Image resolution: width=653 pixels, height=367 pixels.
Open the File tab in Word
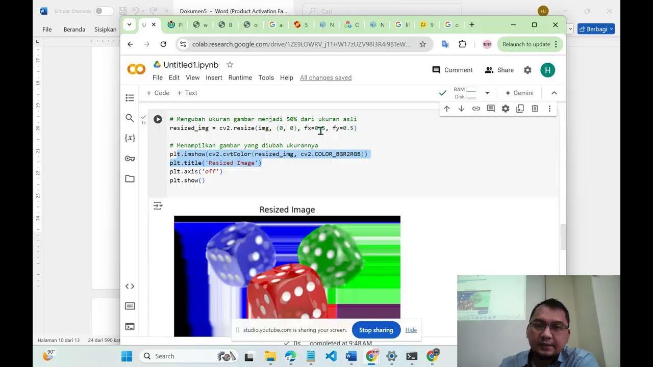[47, 29]
